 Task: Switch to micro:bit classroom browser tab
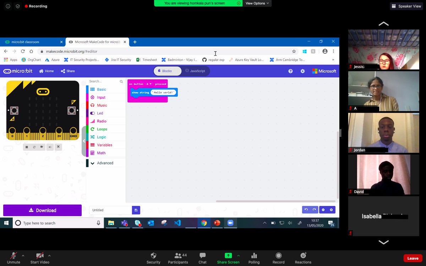pos(33,42)
